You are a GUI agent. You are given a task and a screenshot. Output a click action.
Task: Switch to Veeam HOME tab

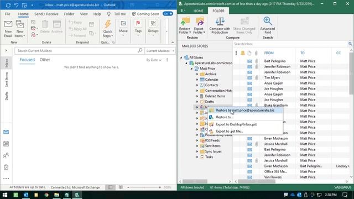point(198,11)
